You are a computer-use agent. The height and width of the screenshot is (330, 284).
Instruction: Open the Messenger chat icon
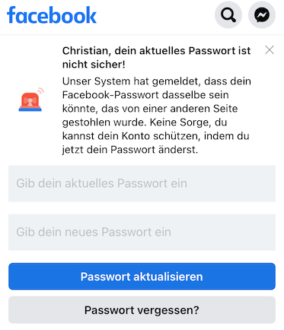[262, 15]
